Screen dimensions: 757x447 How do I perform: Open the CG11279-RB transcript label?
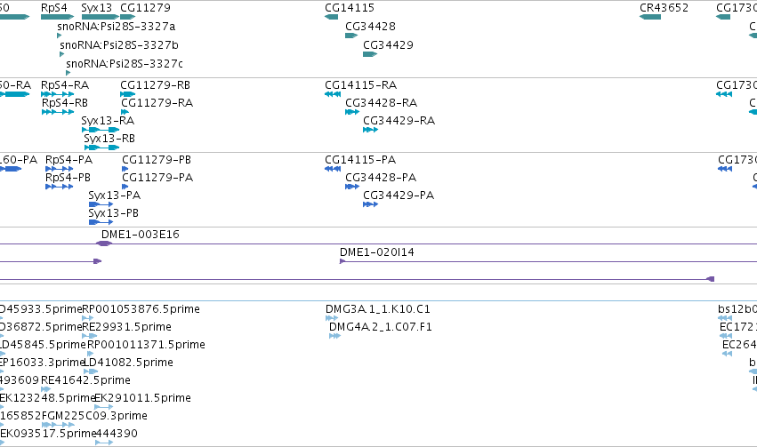(x=156, y=84)
